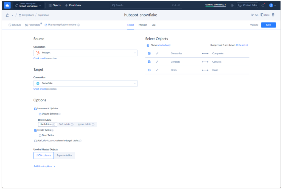Switch to the Monitor tab
This screenshot has width=281, height=189.
pos(143,25)
